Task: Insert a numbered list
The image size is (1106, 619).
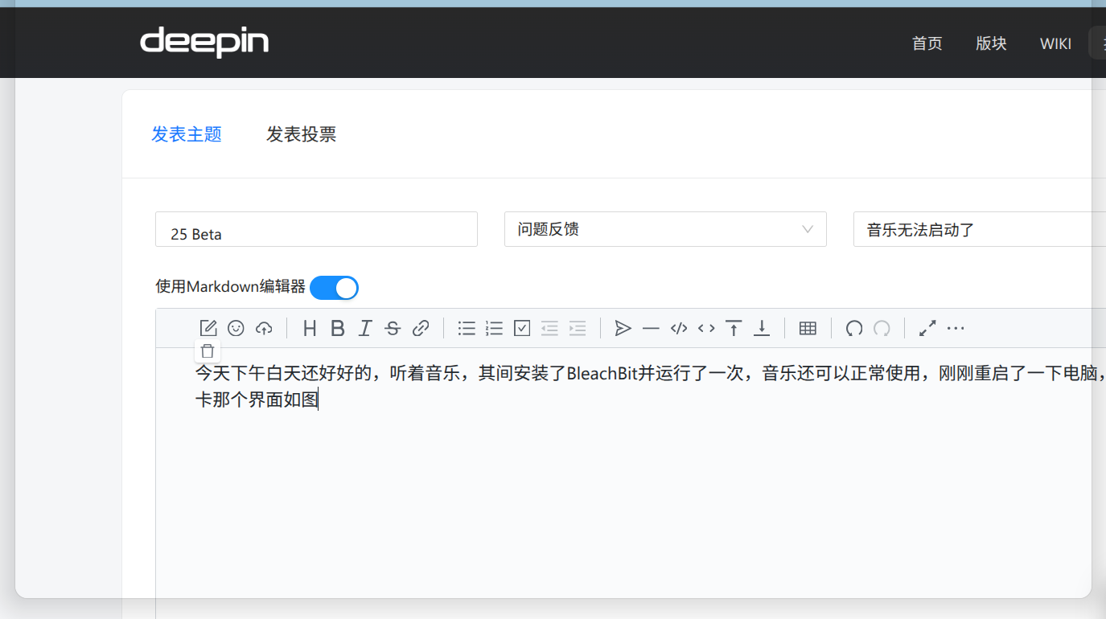Action: pos(494,328)
